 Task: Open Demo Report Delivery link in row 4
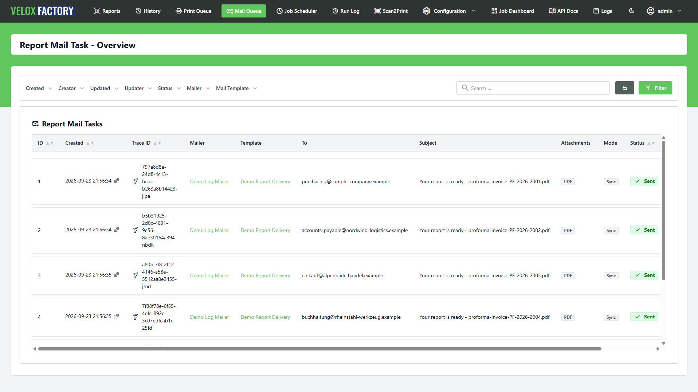click(x=265, y=317)
